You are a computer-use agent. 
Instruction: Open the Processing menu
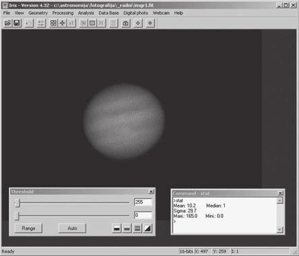click(63, 13)
